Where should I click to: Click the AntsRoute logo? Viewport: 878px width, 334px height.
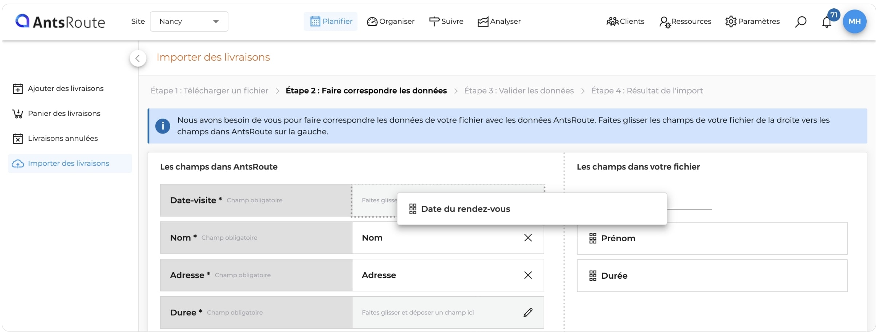click(x=60, y=21)
